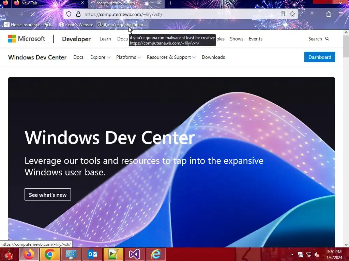Click the Microsoft logo
The height and width of the screenshot is (261, 349).
(27, 39)
